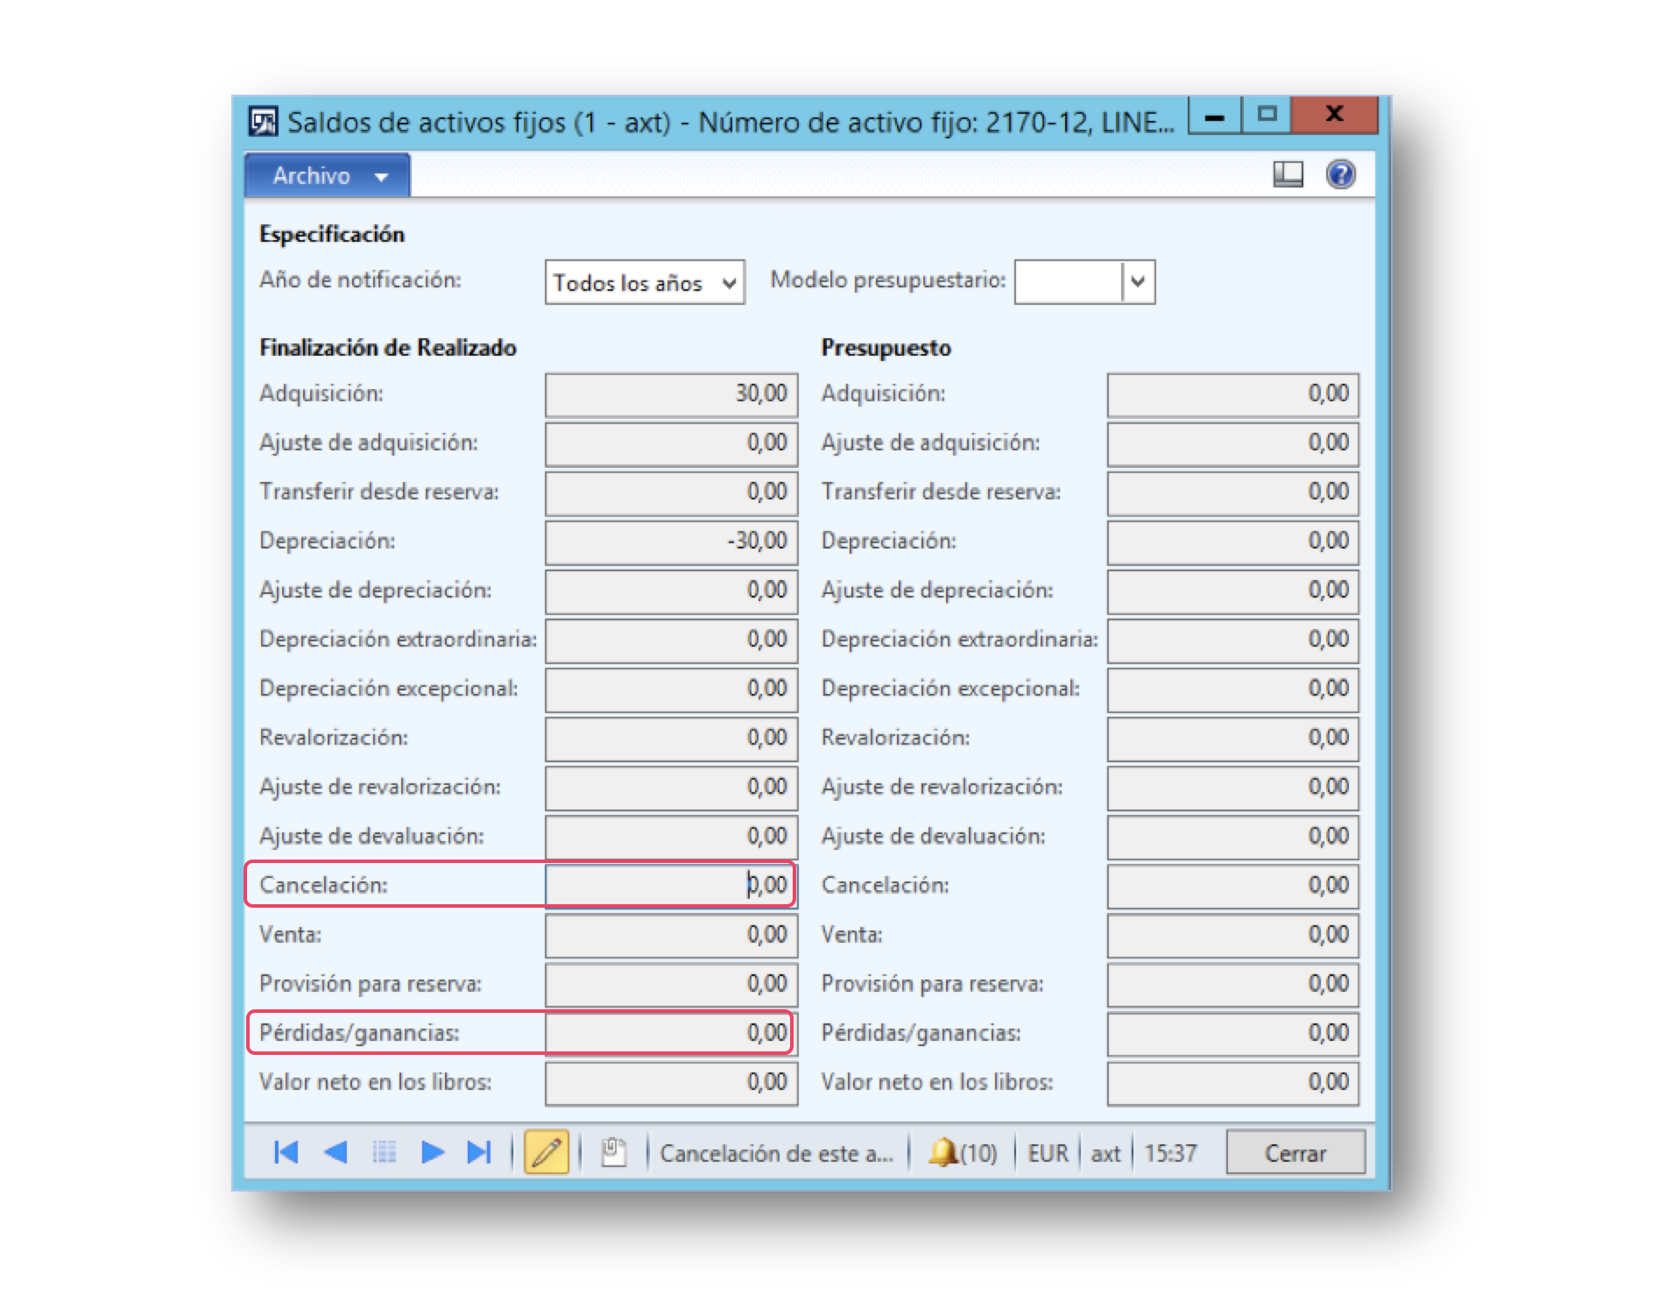
Task: Open the Archivo menu
Action: click(328, 175)
